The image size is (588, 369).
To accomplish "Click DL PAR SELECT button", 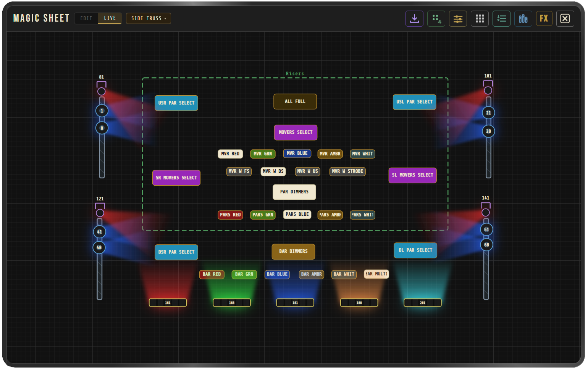I will (415, 250).
